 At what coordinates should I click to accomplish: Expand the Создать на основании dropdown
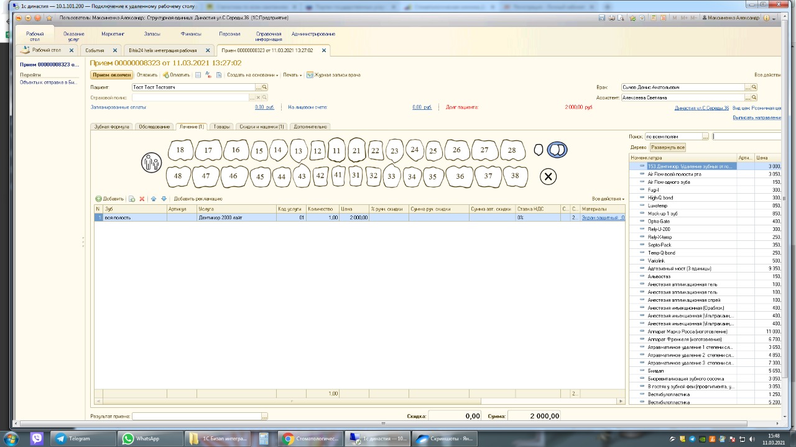(x=252, y=75)
